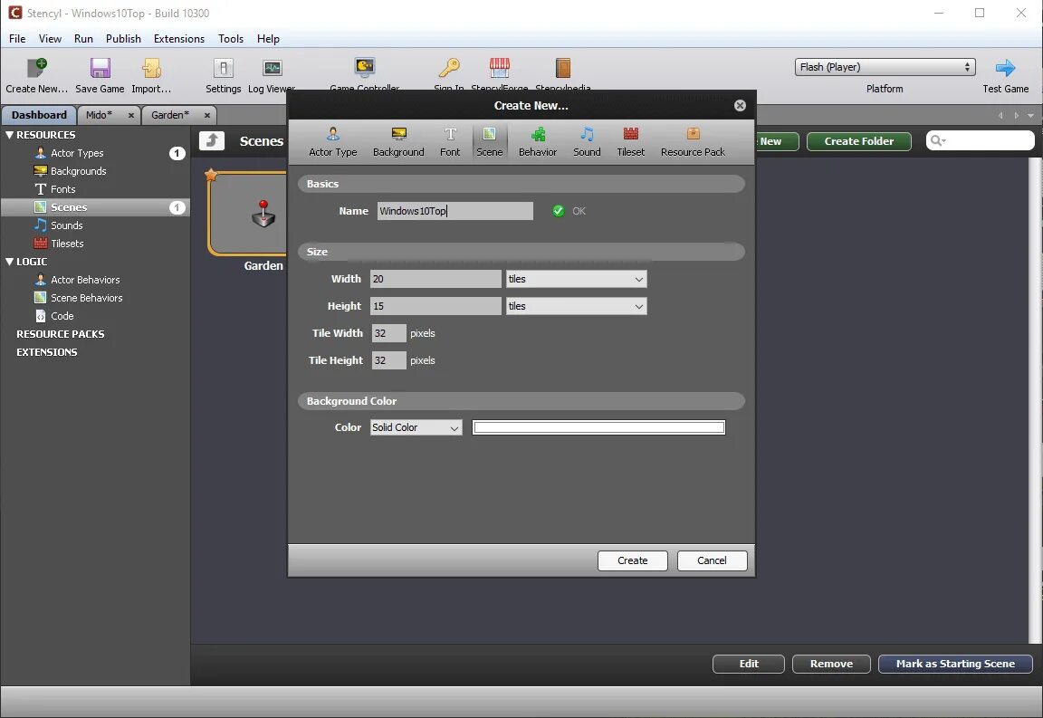Screen dimensions: 1043x718
Task: Click the search magnifier icon
Action: pos(936,140)
